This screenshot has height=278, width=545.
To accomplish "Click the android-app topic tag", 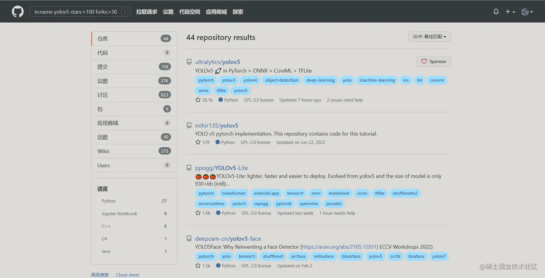I will (266, 193).
